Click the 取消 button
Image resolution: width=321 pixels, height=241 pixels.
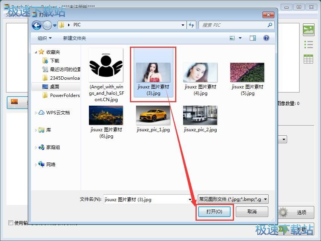click(x=252, y=211)
